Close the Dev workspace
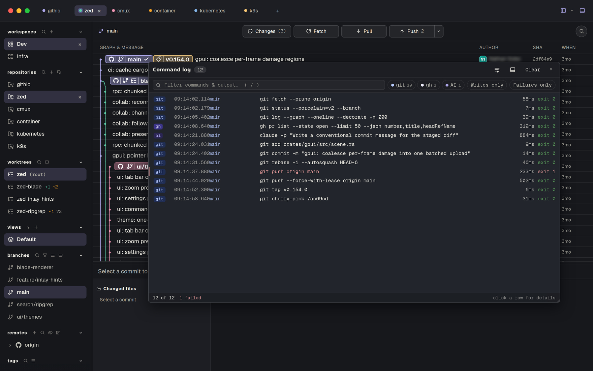Screen dimensions: 593x371 coord(80,45)
